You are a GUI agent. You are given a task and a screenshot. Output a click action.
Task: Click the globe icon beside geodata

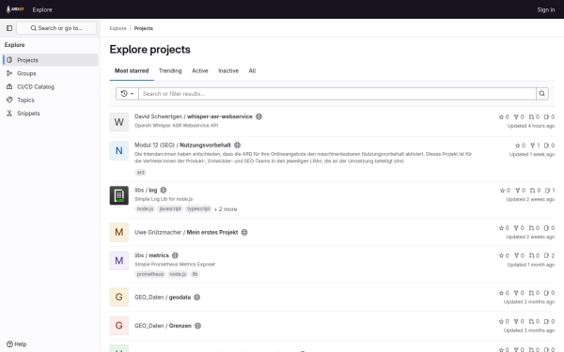197,297
